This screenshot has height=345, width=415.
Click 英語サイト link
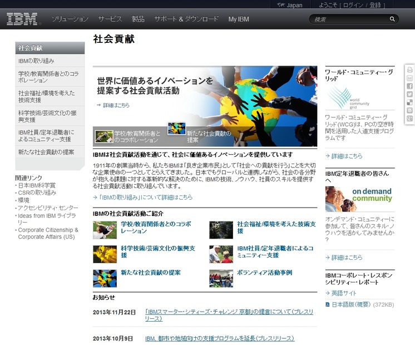point(344,293)
